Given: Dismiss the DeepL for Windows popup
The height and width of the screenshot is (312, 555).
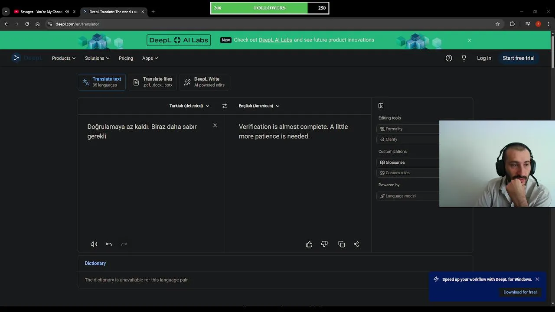Looking at the screenshot, I should pos(537,279).
